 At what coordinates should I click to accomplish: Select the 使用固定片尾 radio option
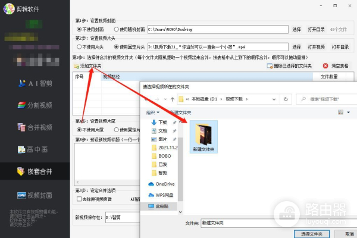127,130
